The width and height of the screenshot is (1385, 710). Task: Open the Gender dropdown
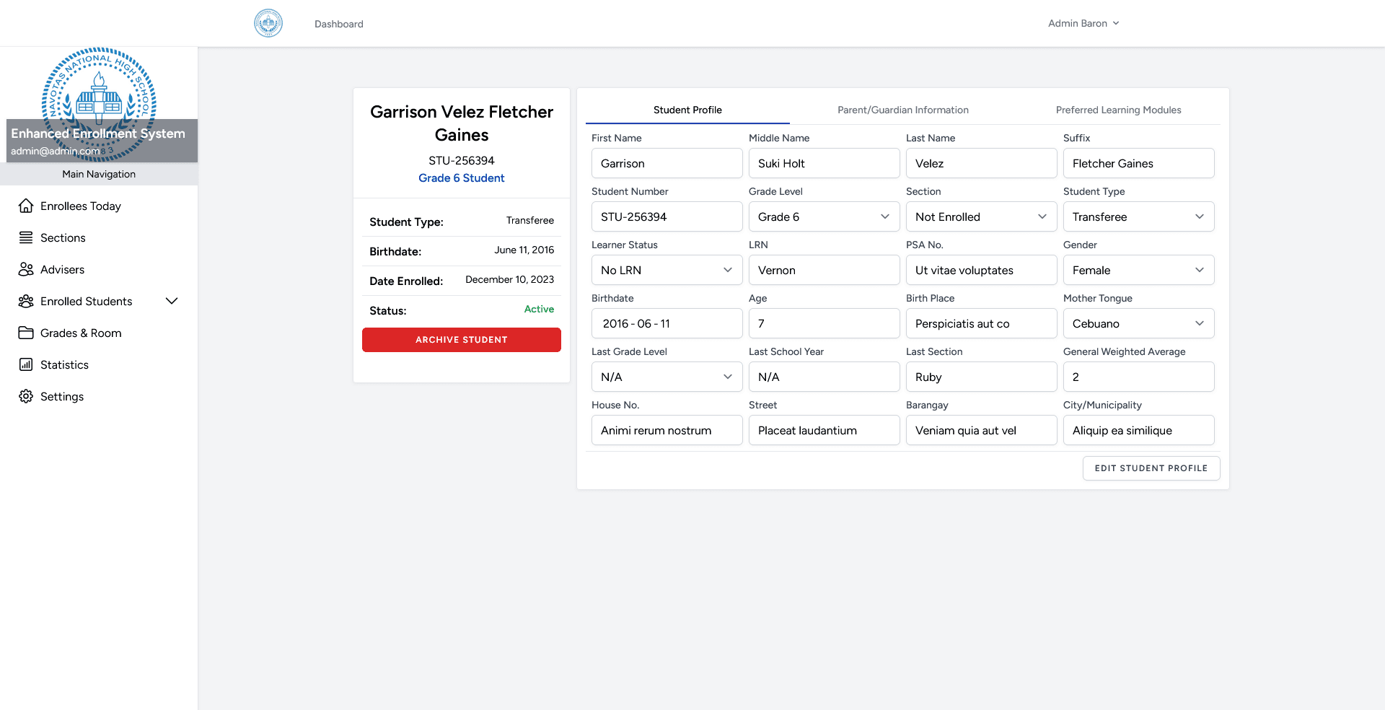click(1138, 270)
